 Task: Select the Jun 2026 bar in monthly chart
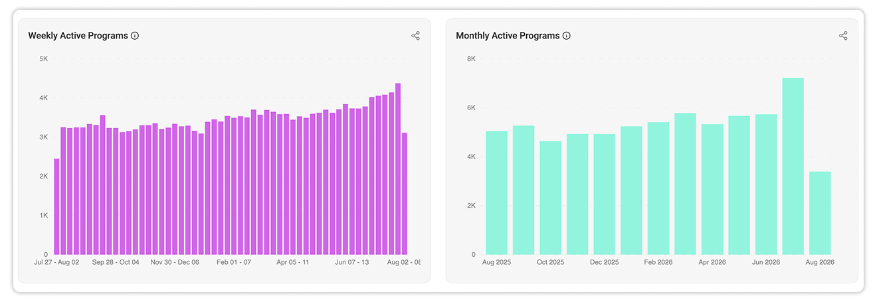coord(766,185)
